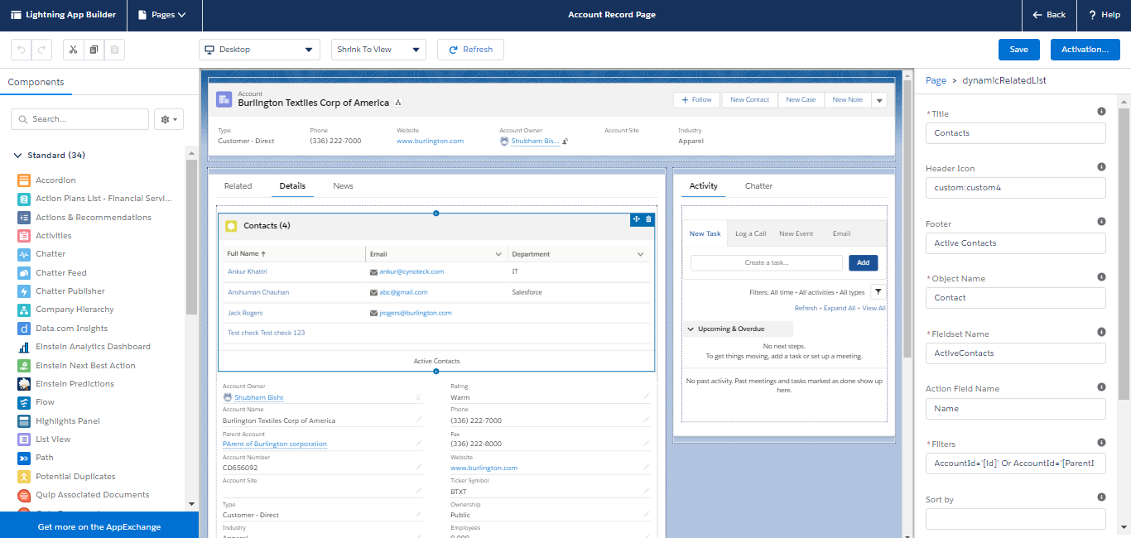The image size is (1131, 538).
Task: Select the Chatter component icon in the sidebar
Action: coord(23,253)
